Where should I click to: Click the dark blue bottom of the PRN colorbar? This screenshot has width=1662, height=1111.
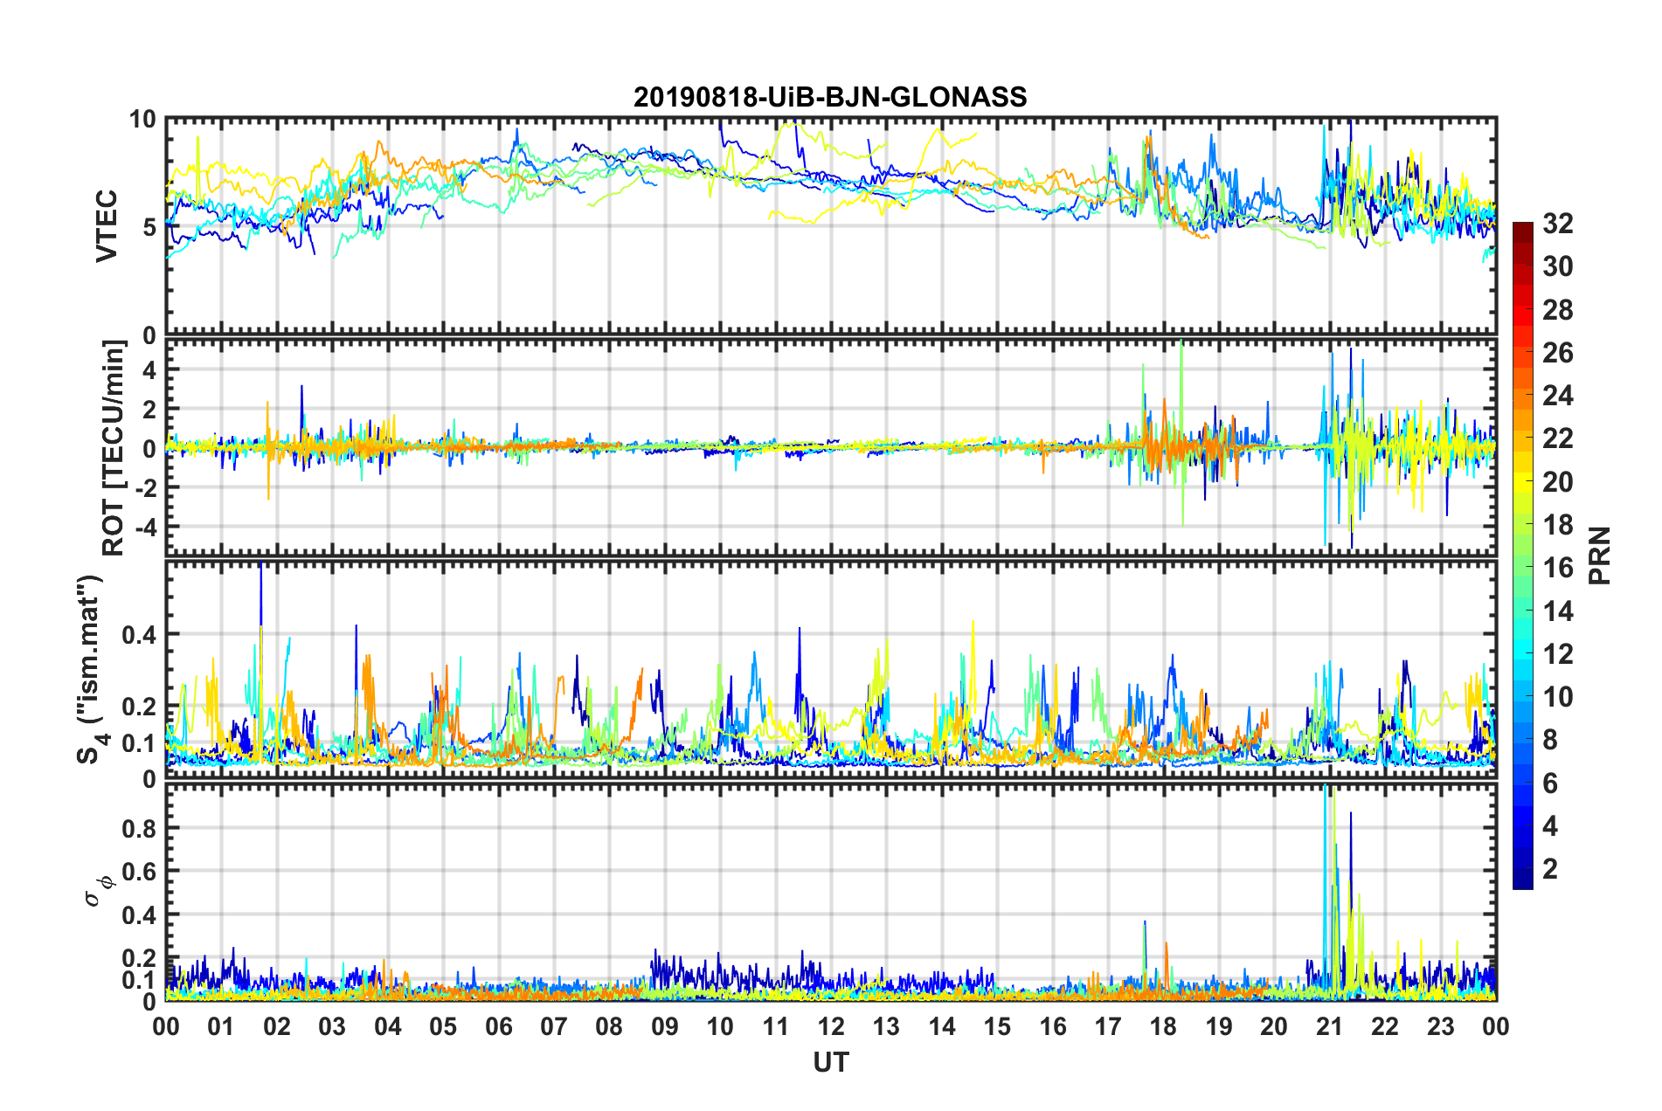(x=1522, y=879)
